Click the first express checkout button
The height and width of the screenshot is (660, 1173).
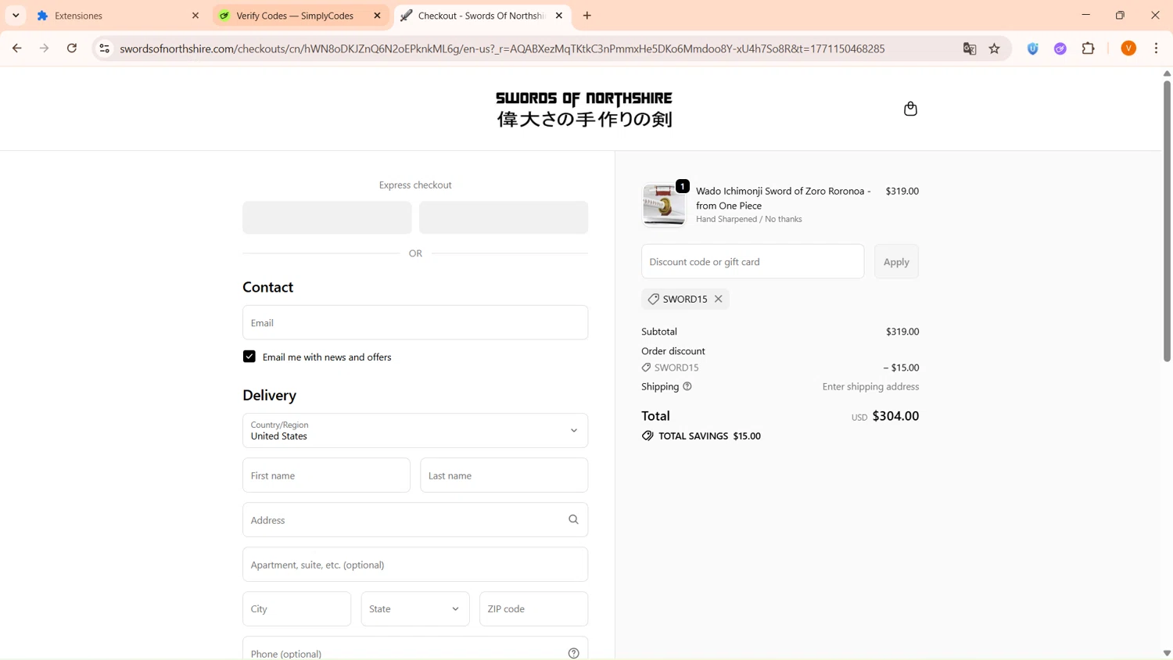coord(327,217)
